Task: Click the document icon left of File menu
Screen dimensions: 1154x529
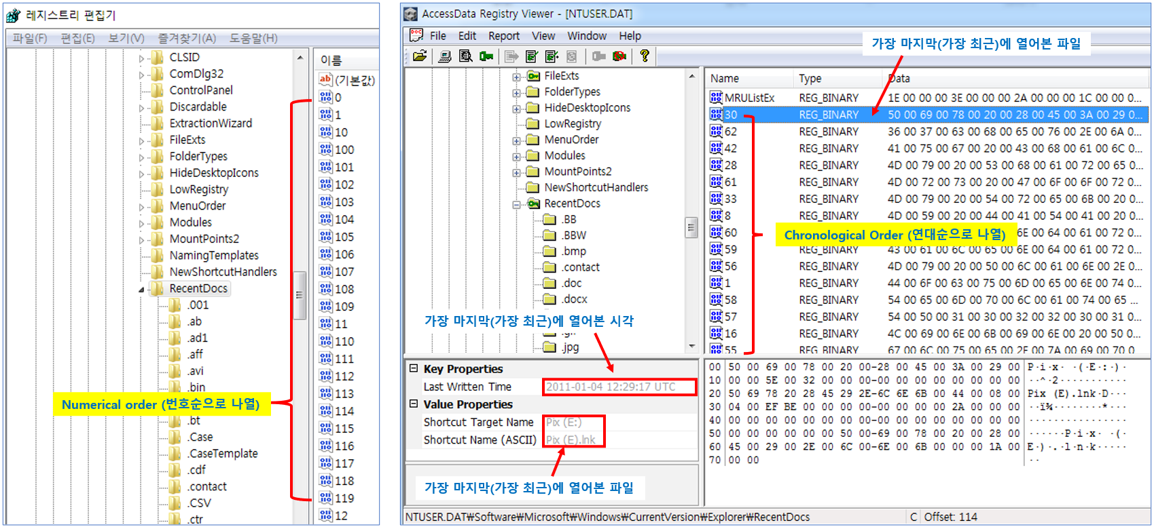Action: pos(416,35)
